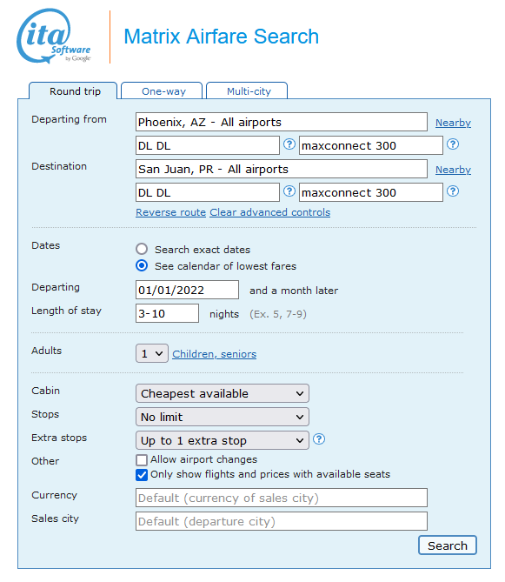The width and height of the screenshot is (505, 582).
Task: Select Search exact dates radio button
Action: (x=142, y=249)
